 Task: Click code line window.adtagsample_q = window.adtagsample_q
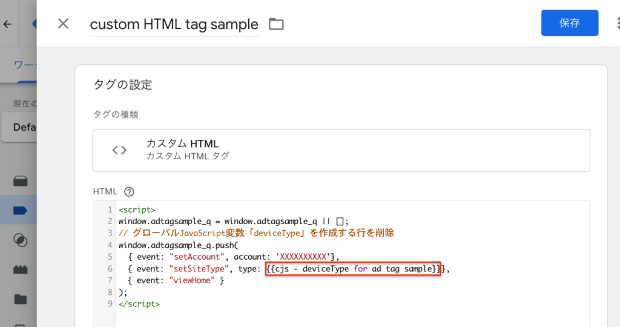(233, 222)
